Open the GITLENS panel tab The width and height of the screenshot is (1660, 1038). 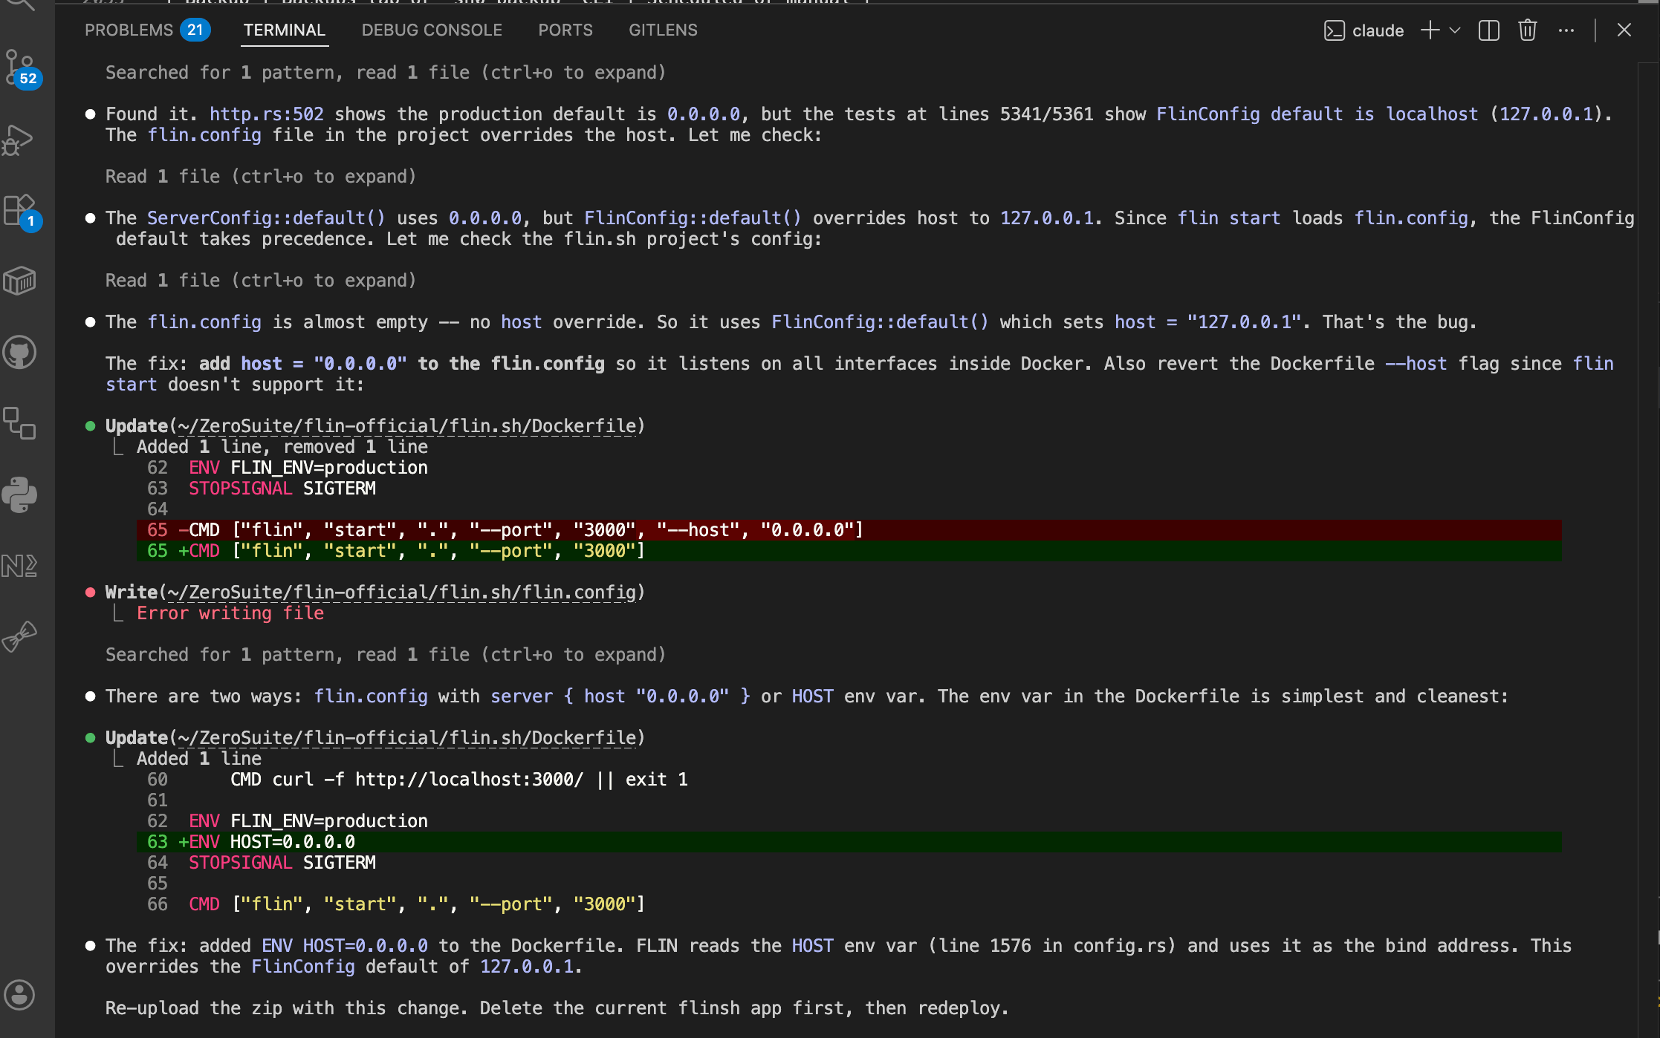(x=662, y=30)
